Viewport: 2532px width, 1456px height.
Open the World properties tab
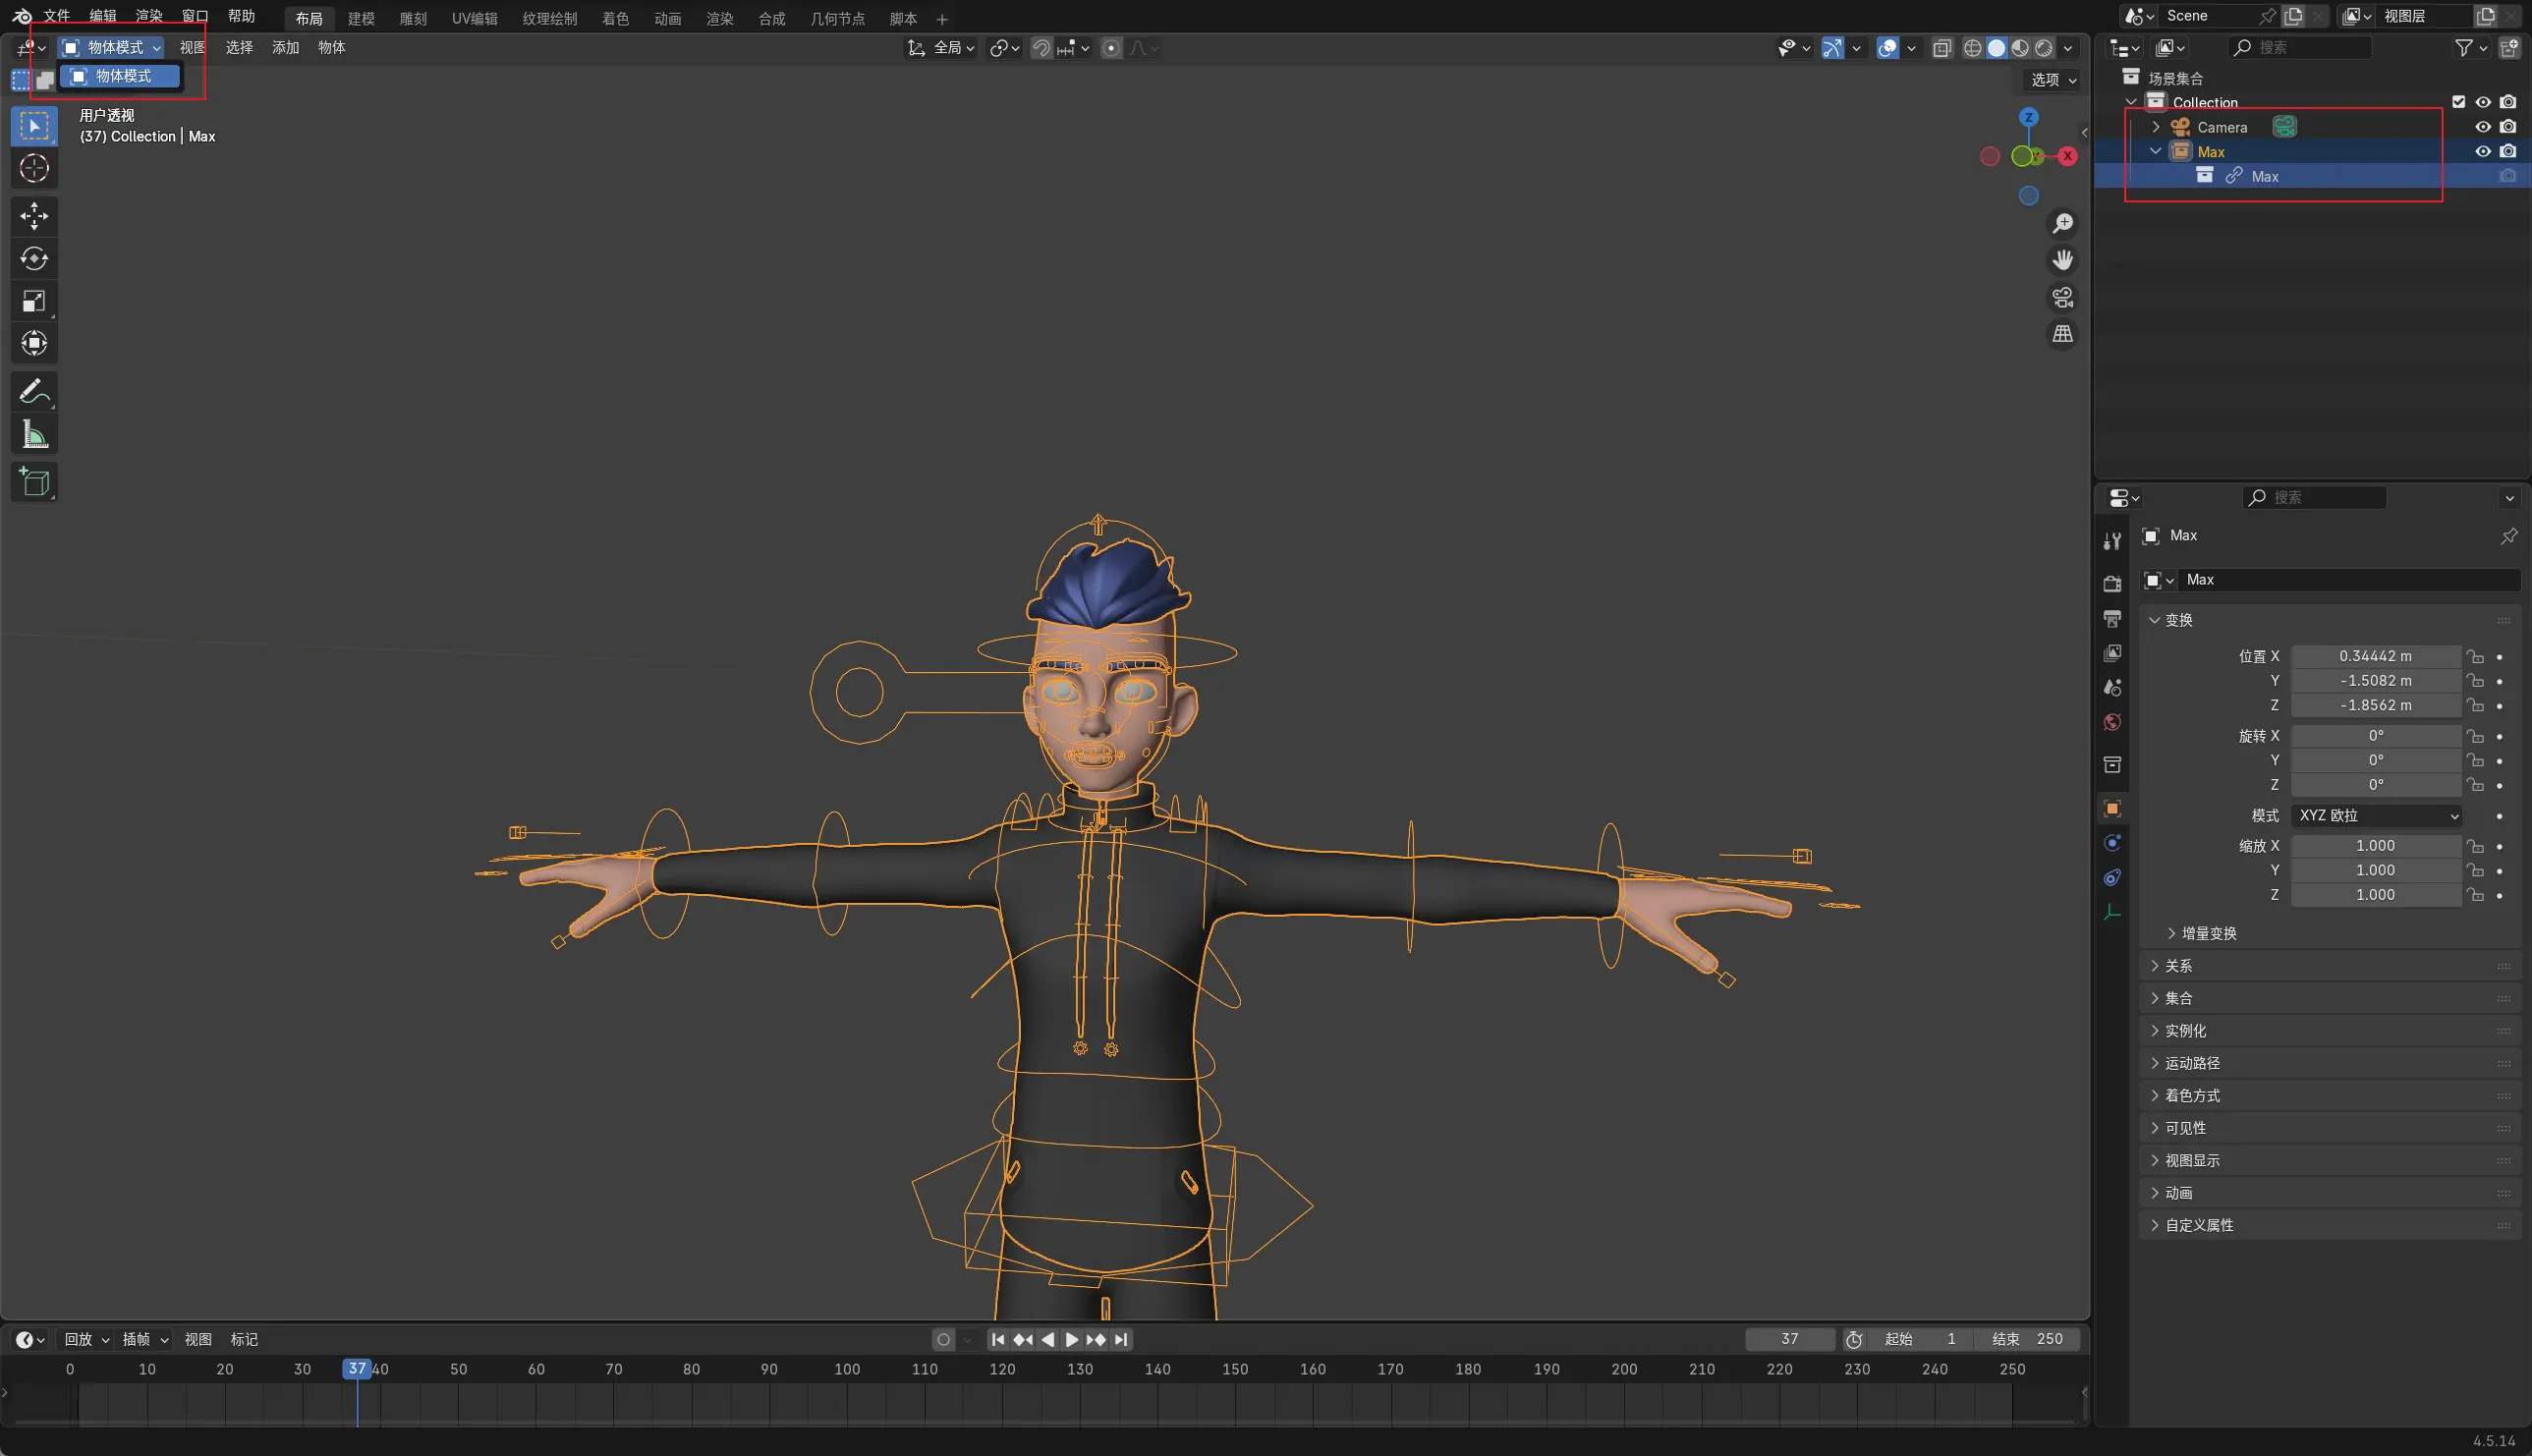point(2112,722)
